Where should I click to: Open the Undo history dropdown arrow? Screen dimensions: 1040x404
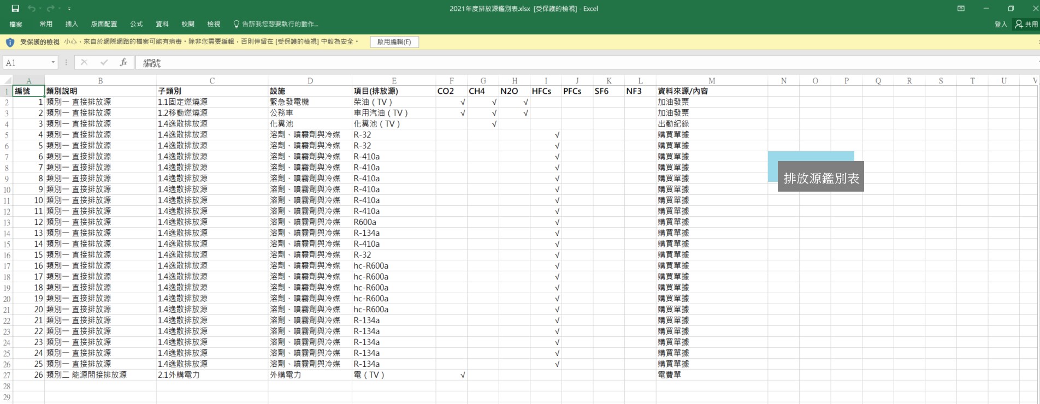(x=40, y=9)
